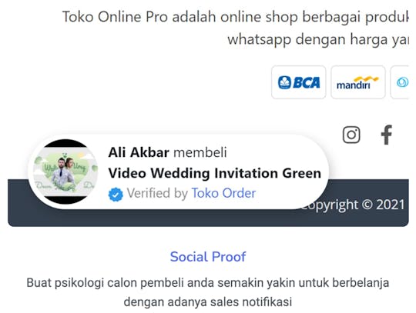The height and width of the screenshot is (313, 416).
Task: Click the whatsapp dengan harga text line
Action: click(x=318, y=39)
